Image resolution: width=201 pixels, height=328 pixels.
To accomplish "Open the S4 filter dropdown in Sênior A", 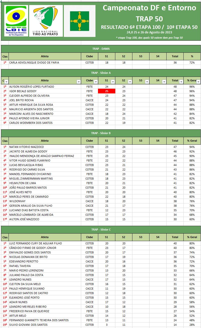I will point(164,82).
